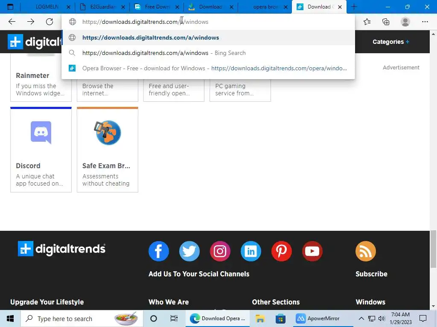Go forward to the next page
The height and width of the screenshot is (327, 437).
[31, 22]
